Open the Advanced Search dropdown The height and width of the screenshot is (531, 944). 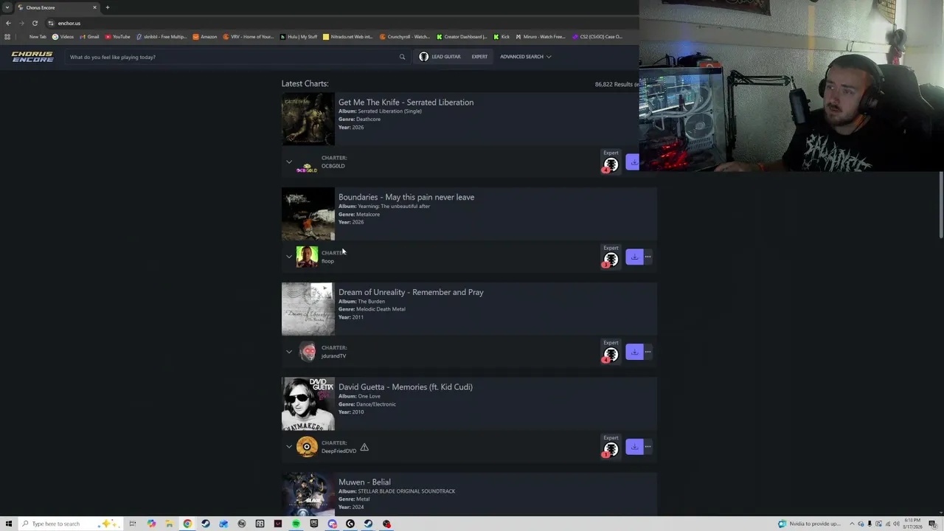pos(525,57)
